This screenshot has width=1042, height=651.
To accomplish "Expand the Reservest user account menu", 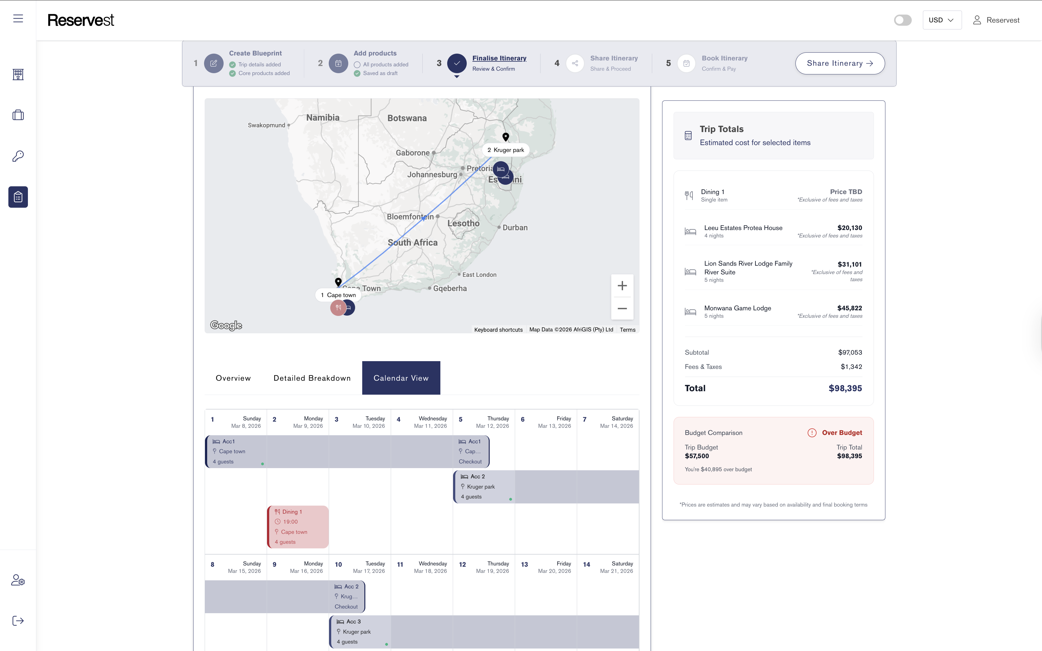I will [x=996, y=20].
